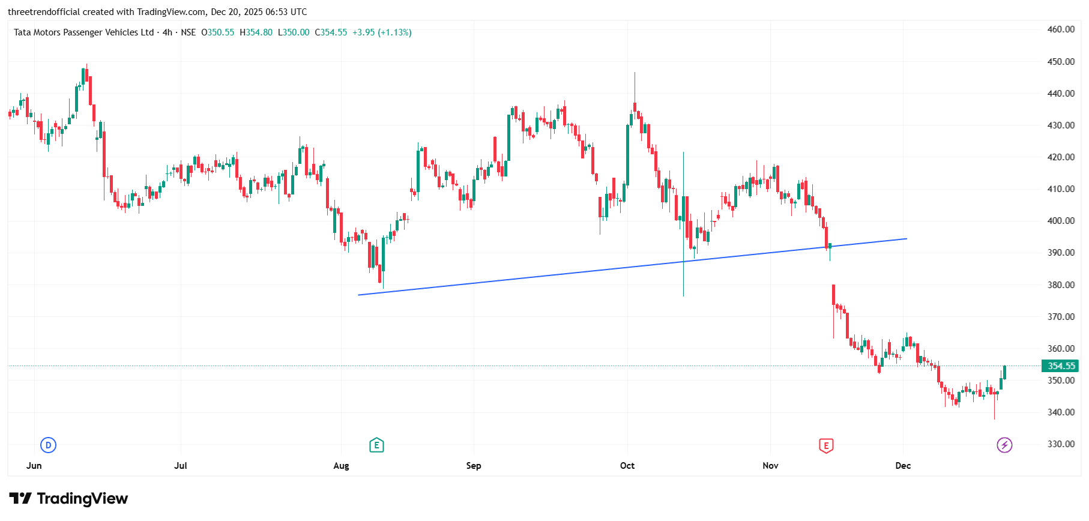The height and width of the screenshot is (521, 1089).
Task: Click the NSE exchange label
Action: (189, 32)
